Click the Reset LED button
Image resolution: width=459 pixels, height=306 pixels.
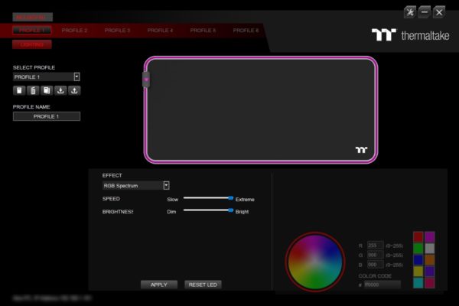(x=203, y=285)
